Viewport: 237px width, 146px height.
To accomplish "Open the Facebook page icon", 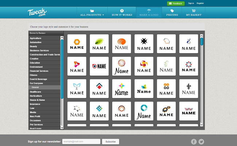I will point(194,142).
